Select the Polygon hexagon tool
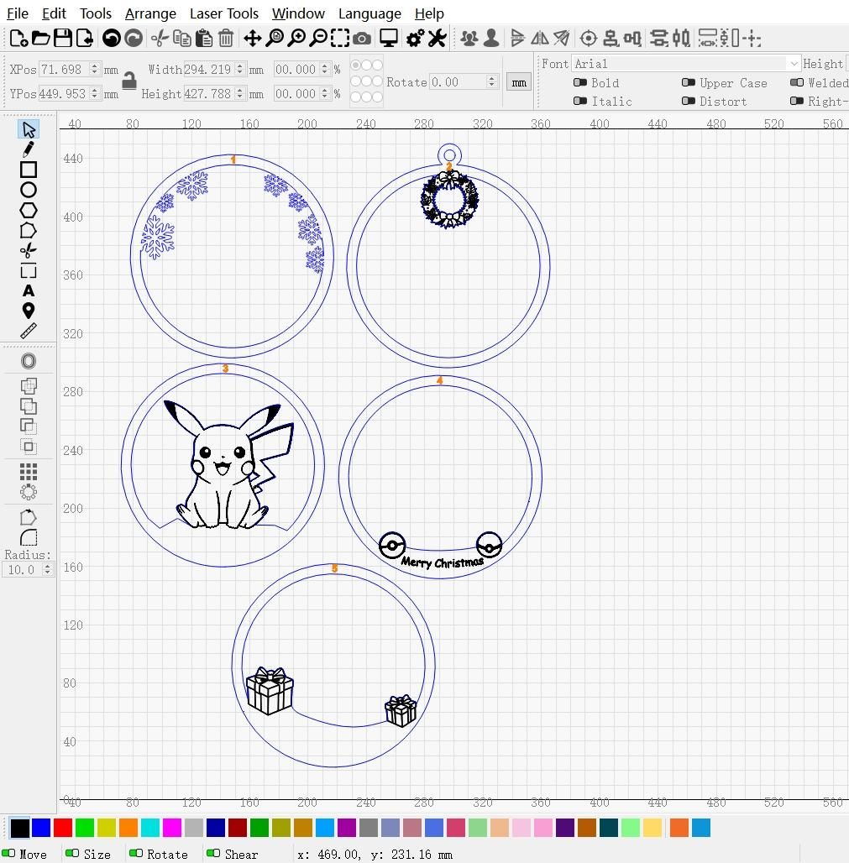This screenshot has width=849, height=863. pyautogui.click(x=29, y=210)
